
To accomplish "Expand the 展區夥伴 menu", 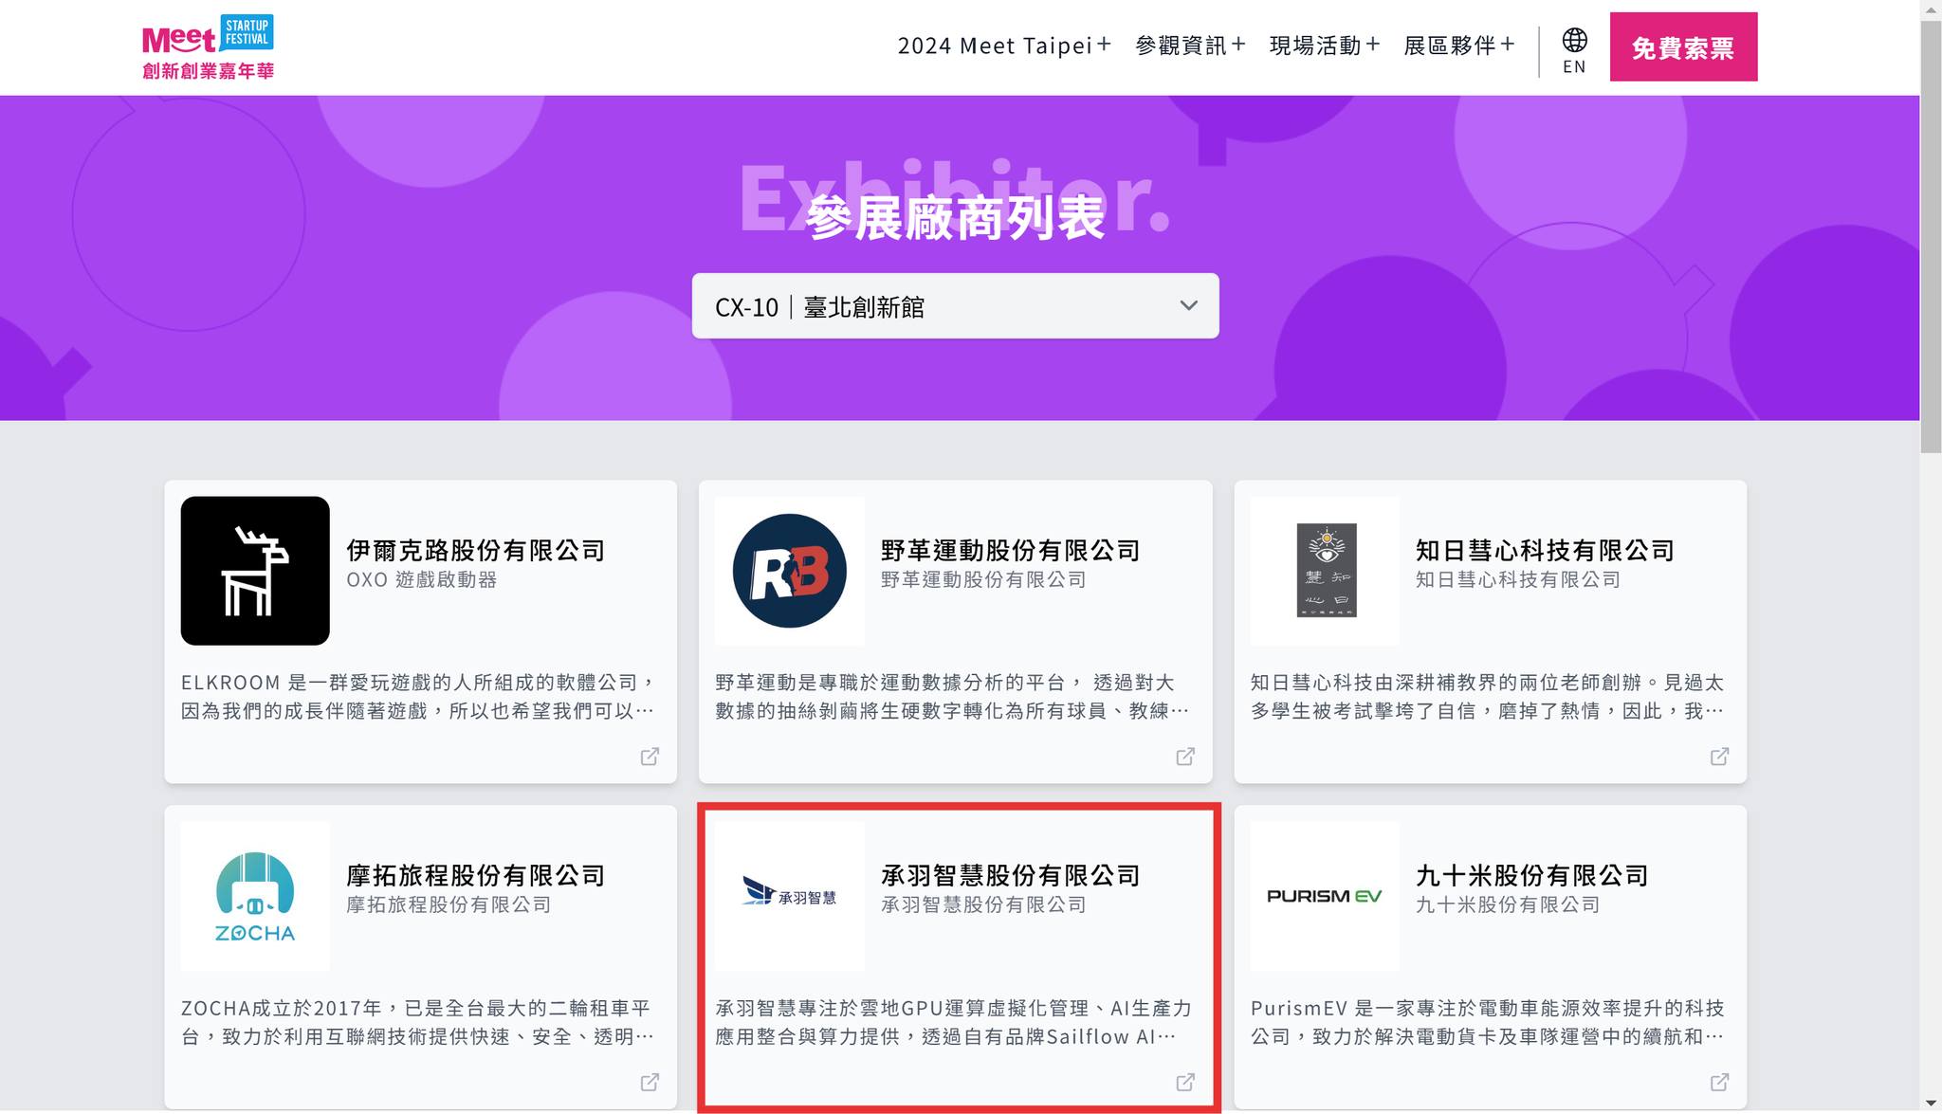I will click(x=1459, y=46).
